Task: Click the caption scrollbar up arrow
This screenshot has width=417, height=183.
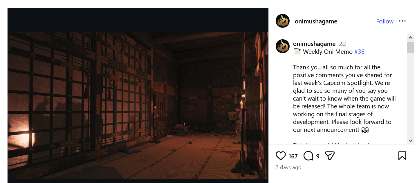Action: tap(410, 38)
